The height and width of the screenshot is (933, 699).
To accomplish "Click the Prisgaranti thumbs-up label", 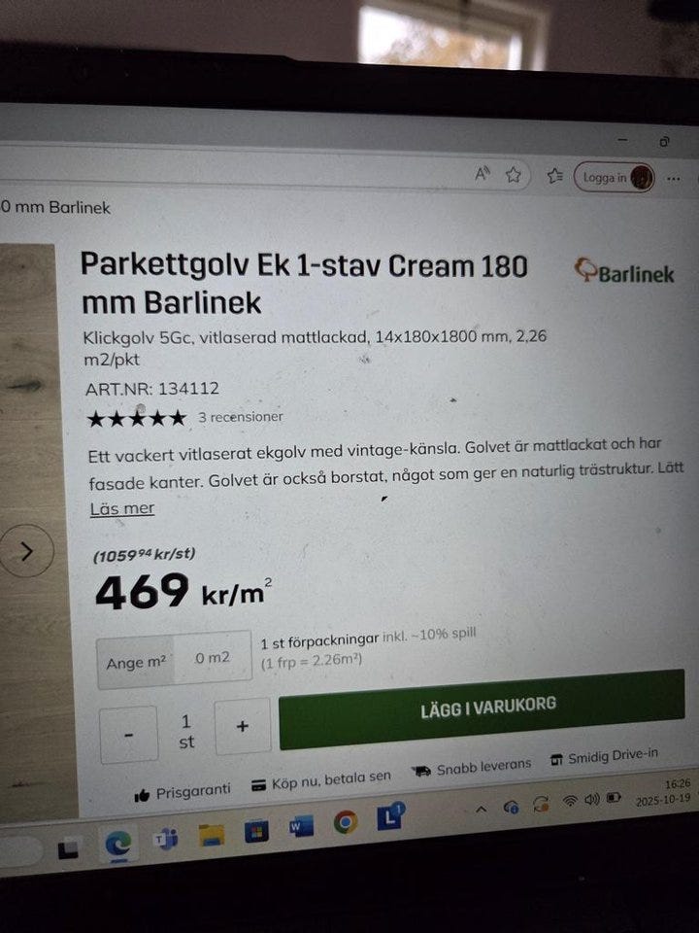I will (x=183, y=793).
